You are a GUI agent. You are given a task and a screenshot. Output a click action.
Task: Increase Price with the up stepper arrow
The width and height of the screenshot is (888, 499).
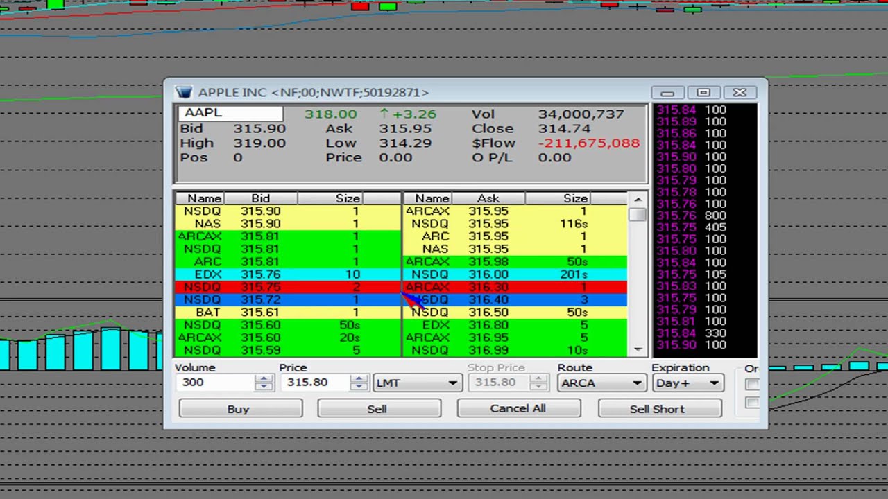pos(359,378)
